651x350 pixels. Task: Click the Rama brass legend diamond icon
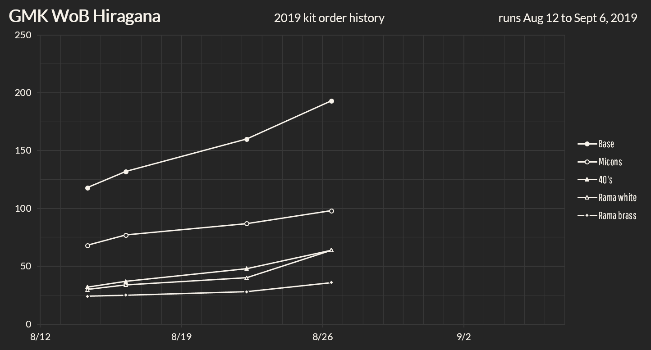coord(587,215)
